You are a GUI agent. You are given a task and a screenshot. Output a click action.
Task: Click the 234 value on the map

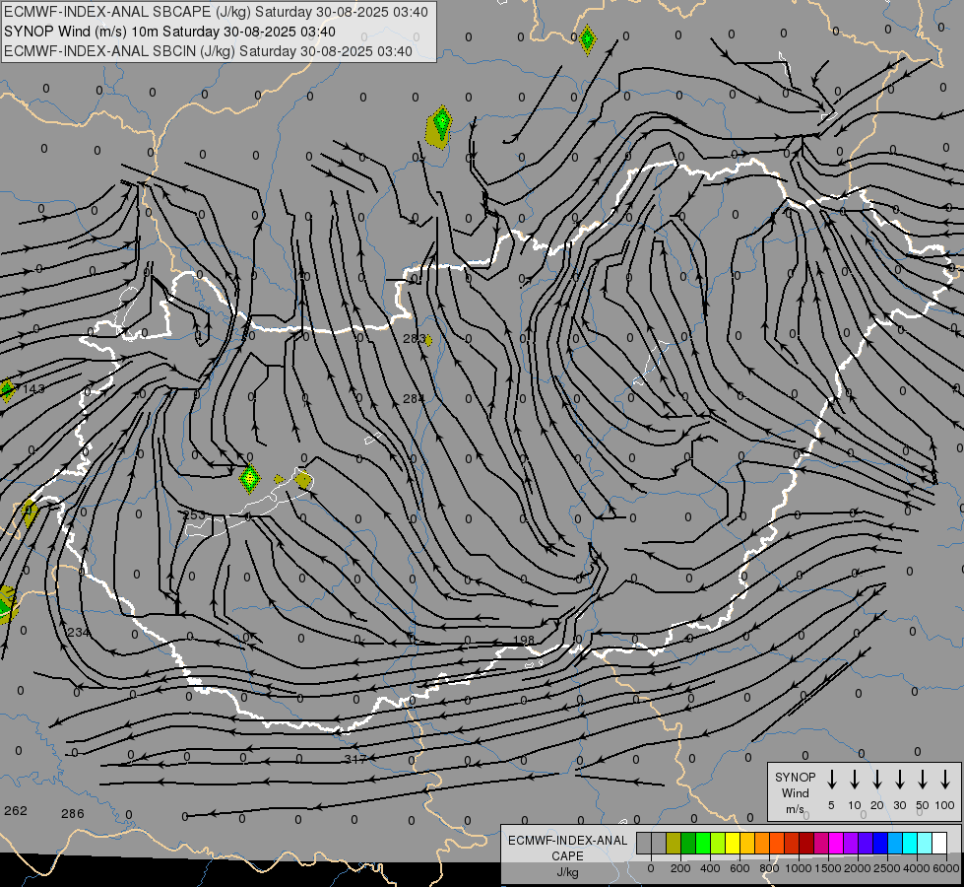[x=78, y=632]
